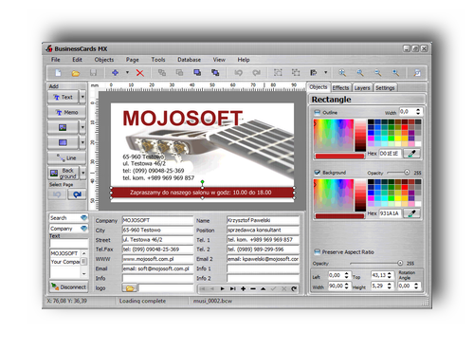Click the Disconnect button
The height and width of the screenshot is (351, 474).
coord(68,287)
